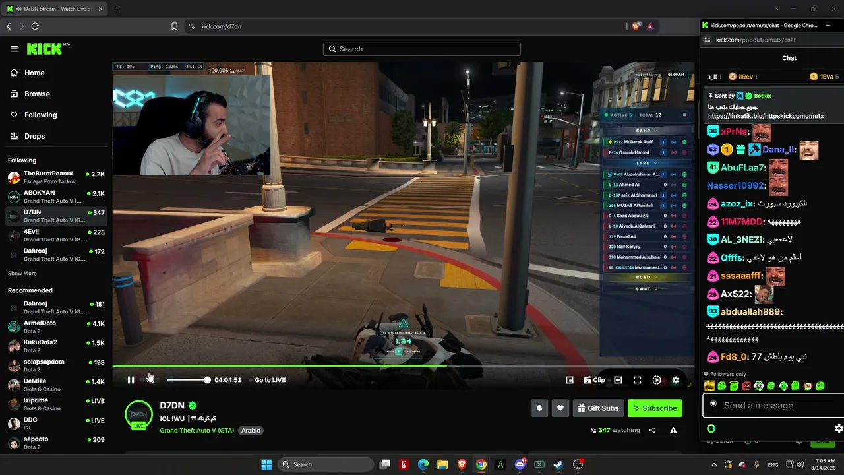Create a Clip of the stream

(594, 380)
